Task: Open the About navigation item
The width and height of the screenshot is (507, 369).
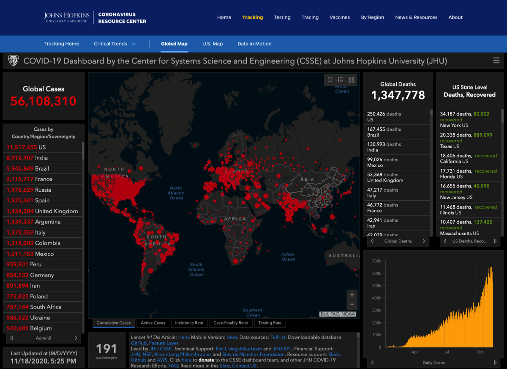Action: coord(455,17)
